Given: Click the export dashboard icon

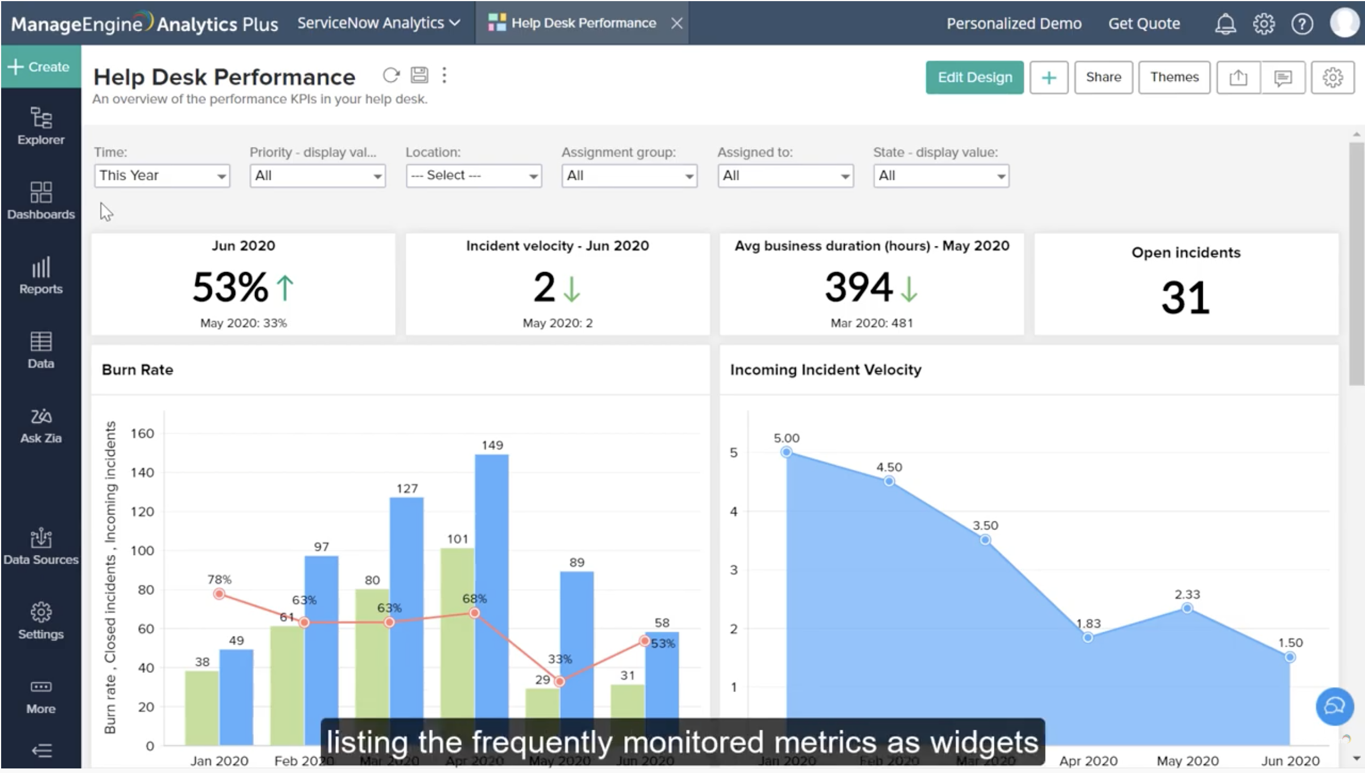Looking at the screenshot, I should tap(1238, 77).
